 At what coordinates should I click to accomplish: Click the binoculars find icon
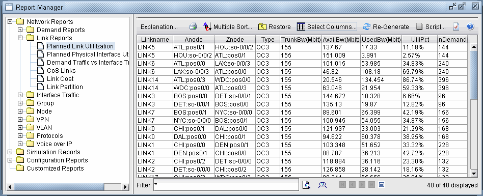[x=322, y=185]
